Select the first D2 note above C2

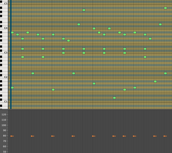pyautogui.click(x=33, y=73)
